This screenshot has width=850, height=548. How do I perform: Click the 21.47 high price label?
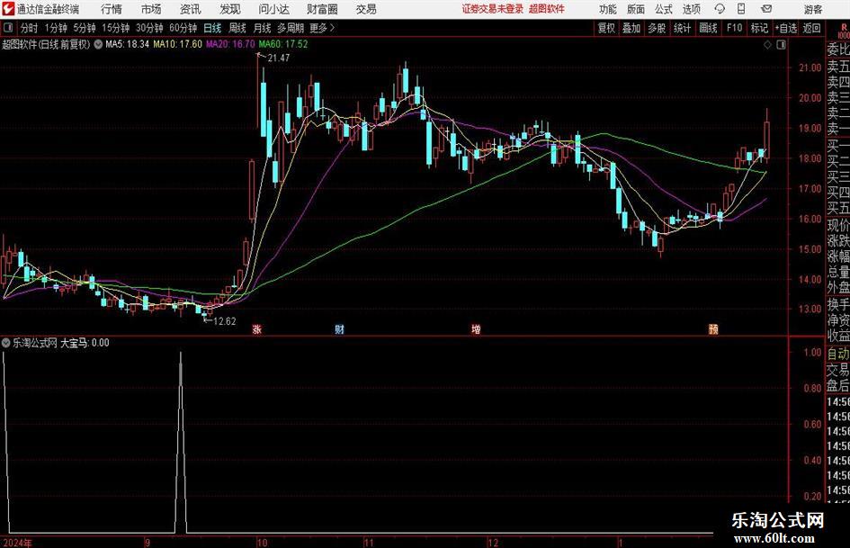tap(279, 58)
